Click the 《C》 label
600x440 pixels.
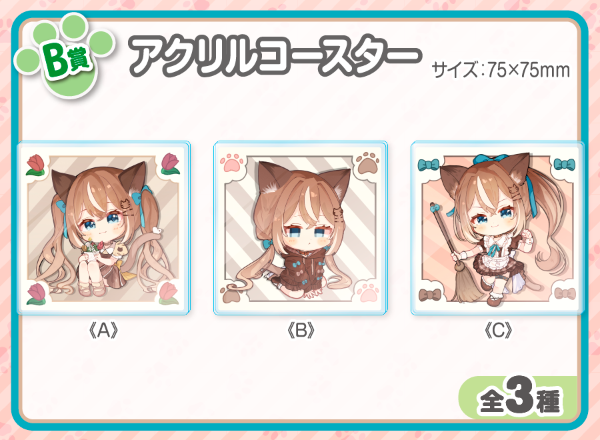click(x=498, y=330)
